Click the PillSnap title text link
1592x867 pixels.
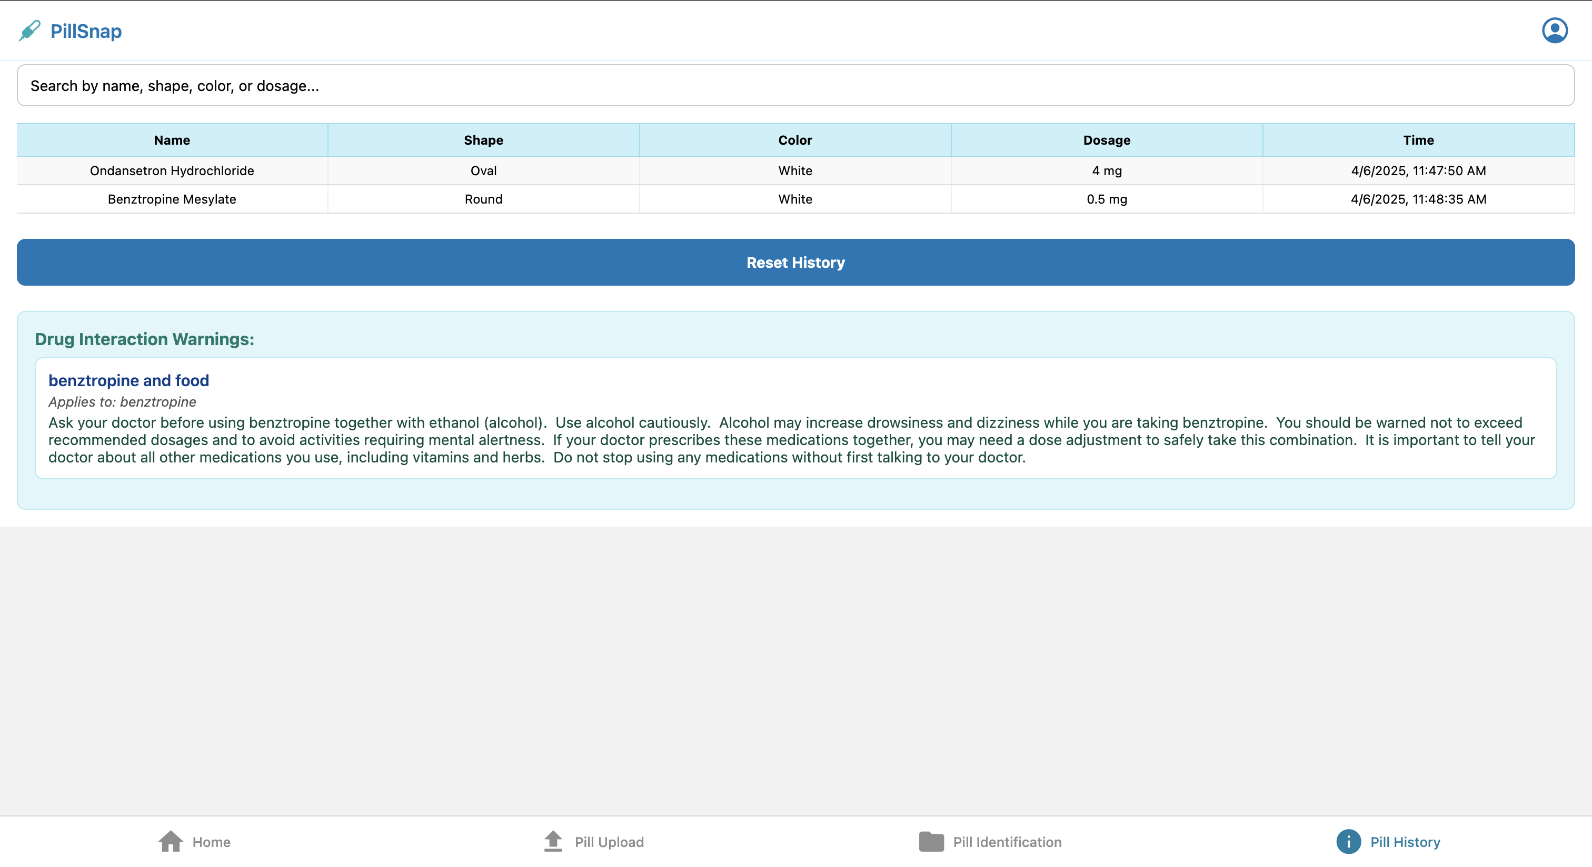coord(86,31)
